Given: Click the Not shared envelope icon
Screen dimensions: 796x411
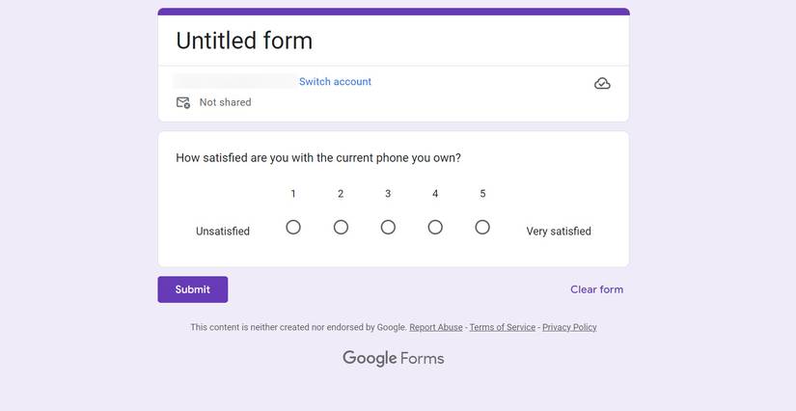Looking at the screenshot, I should pyautogui.click(x=182, y=102).
